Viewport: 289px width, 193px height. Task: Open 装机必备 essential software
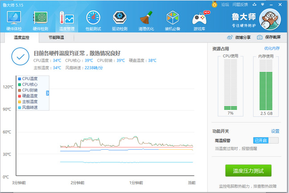[173, 21]
